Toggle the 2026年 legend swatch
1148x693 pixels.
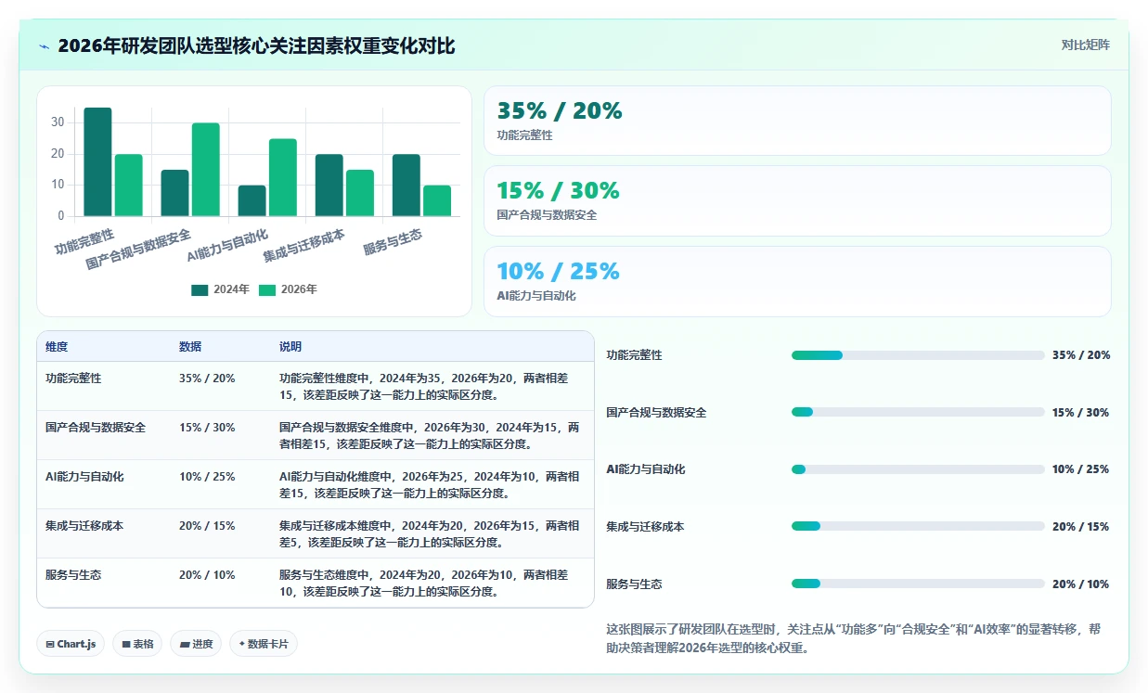tap(267, 289)
